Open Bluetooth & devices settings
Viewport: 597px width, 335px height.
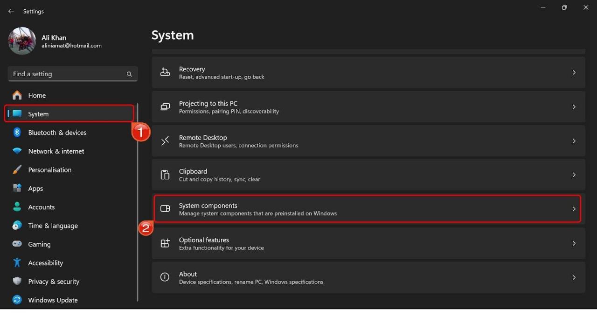57,133
